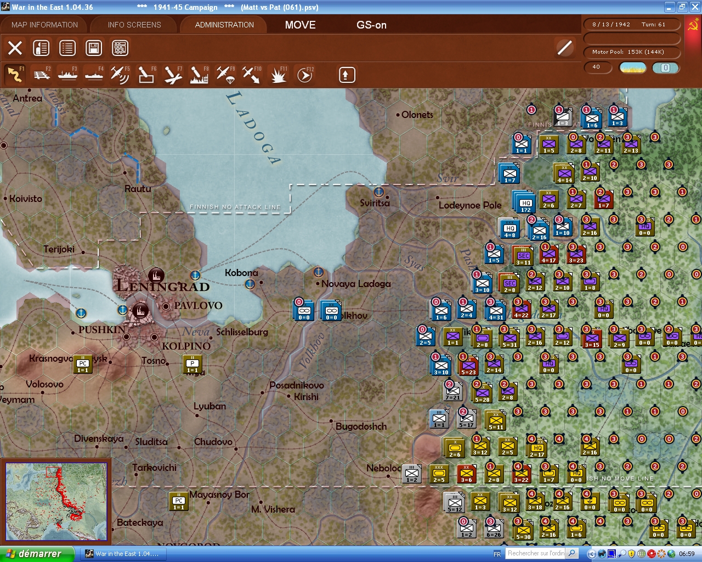Viewport: 702px width, 562px height.
Task: Select the F8 bomb city mode
Action: (199, 75)
